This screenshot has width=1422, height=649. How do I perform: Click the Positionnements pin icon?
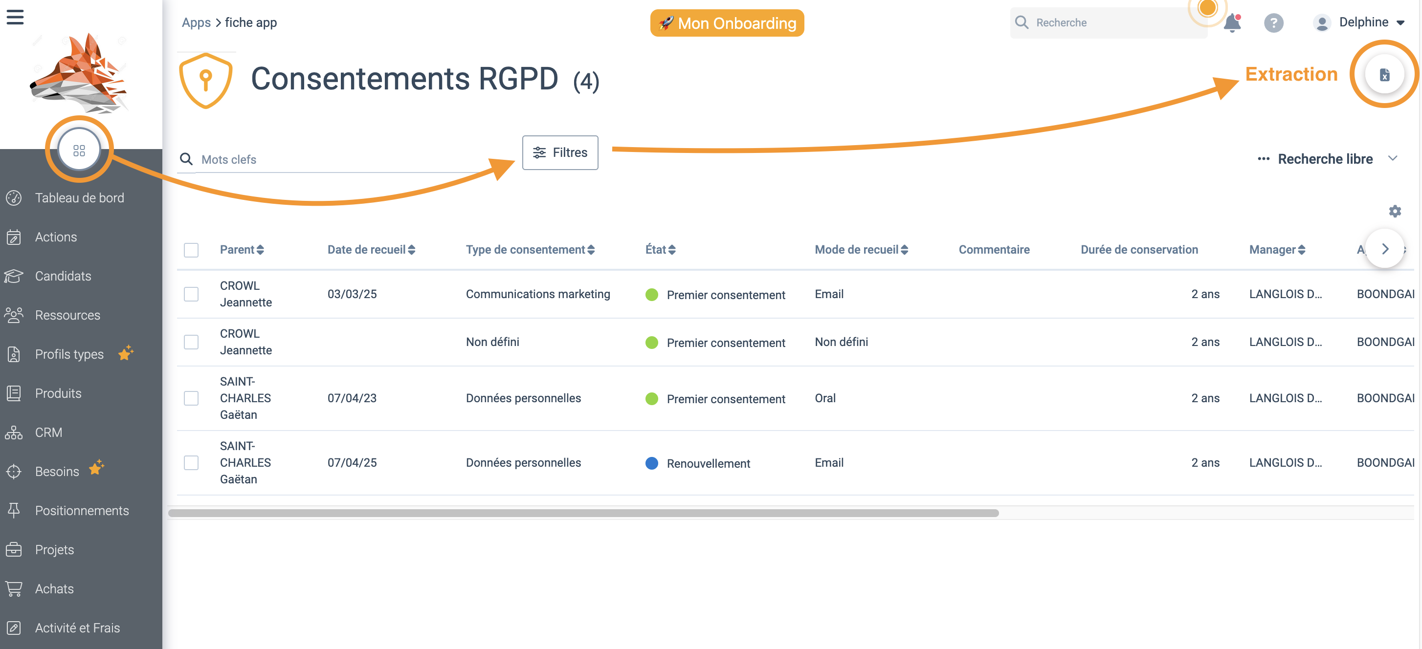click(14, 511)
